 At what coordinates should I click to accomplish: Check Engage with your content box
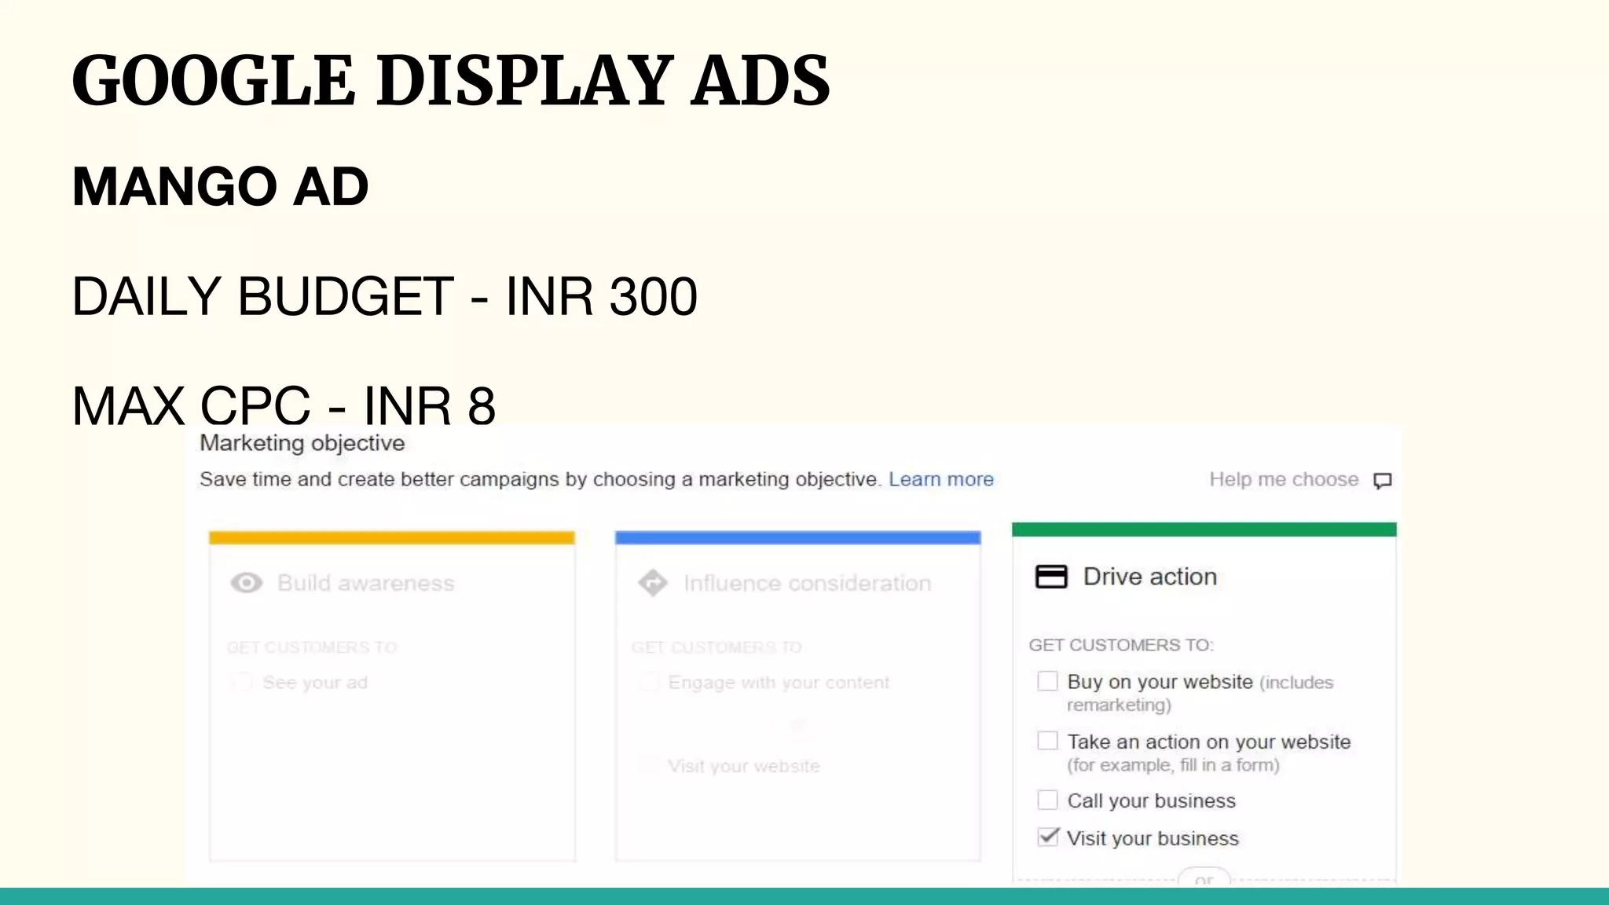point(648,682)
